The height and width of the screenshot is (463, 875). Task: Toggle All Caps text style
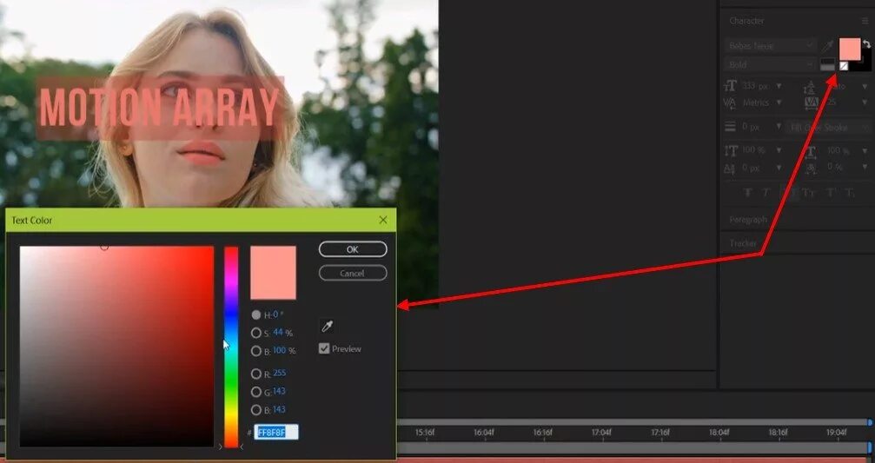pyautogui.click(x=788, y=193)
